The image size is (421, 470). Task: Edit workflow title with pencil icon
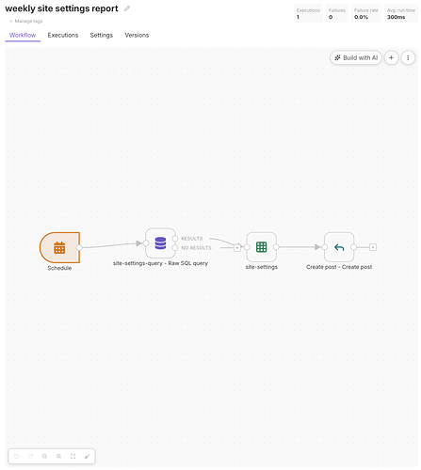coord(127,8)
